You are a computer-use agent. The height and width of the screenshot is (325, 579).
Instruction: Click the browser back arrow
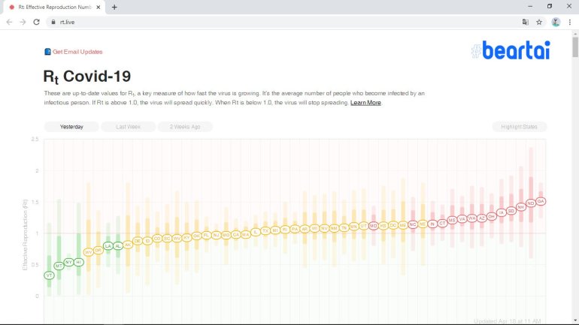(9, 22)
